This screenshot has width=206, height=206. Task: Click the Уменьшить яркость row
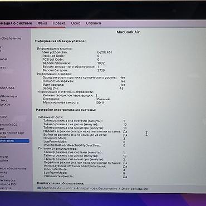[x=85, y=176]
